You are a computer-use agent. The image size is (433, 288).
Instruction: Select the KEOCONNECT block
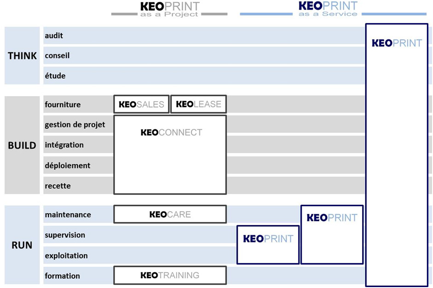point(170,155)
